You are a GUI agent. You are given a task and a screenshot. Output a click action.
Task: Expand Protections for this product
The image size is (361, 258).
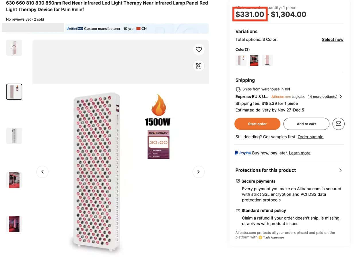340,170
